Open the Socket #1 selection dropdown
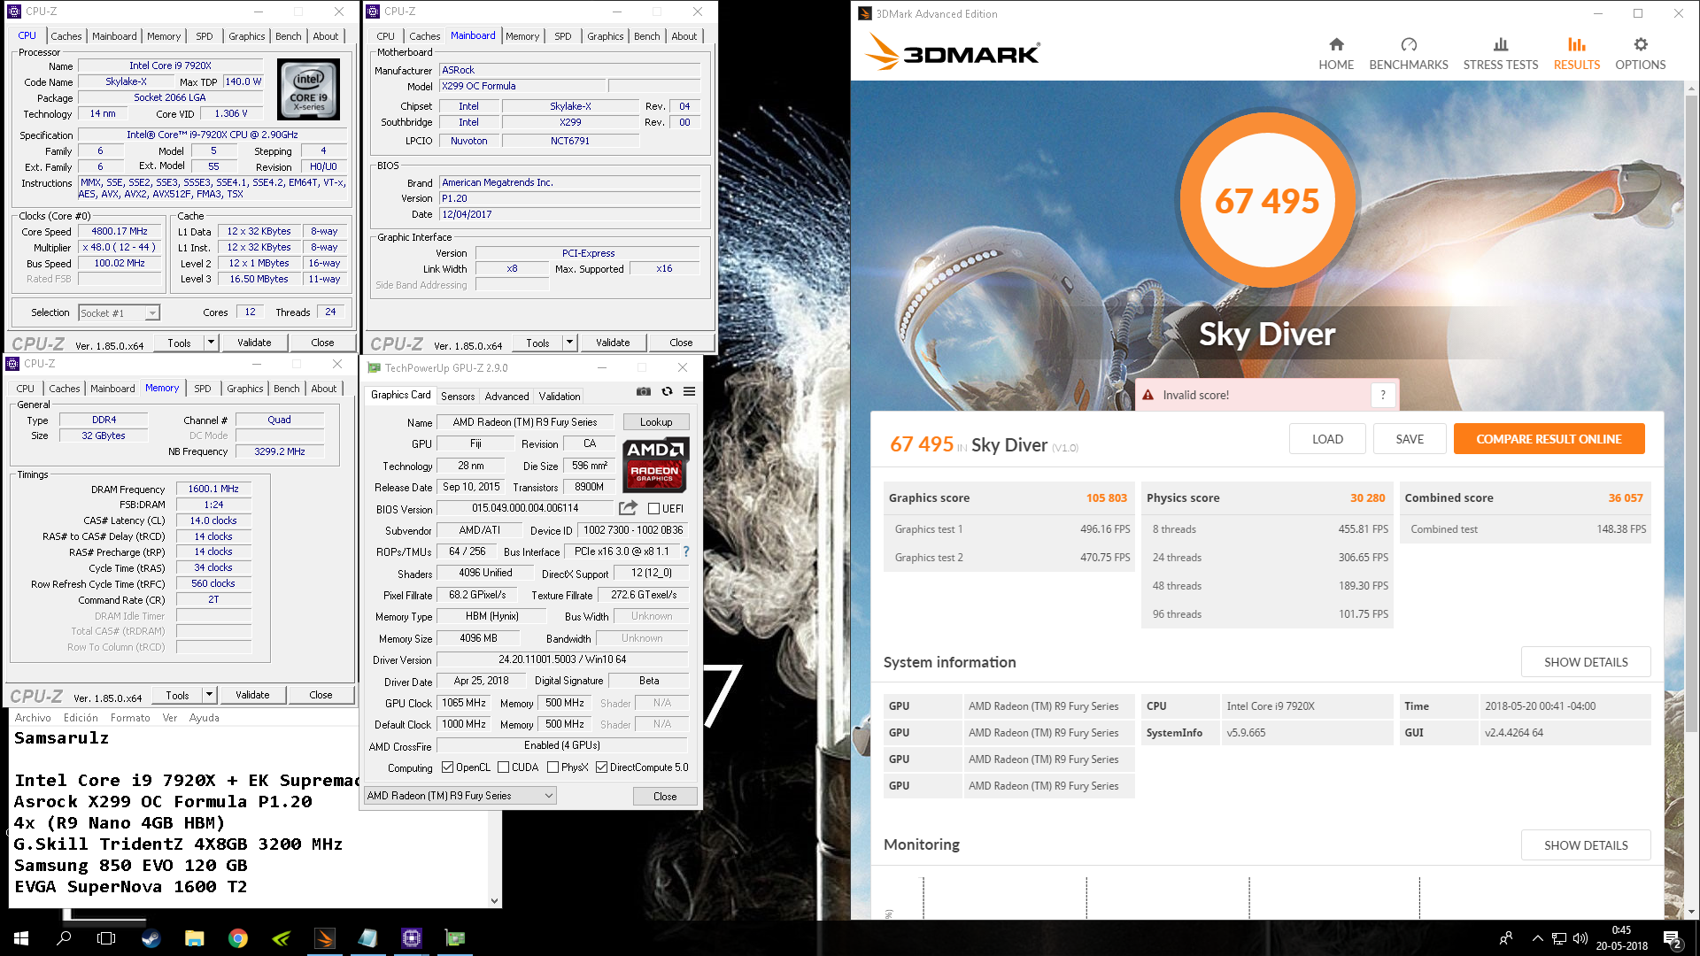The image size is (1700, 956). click(119, 312)
